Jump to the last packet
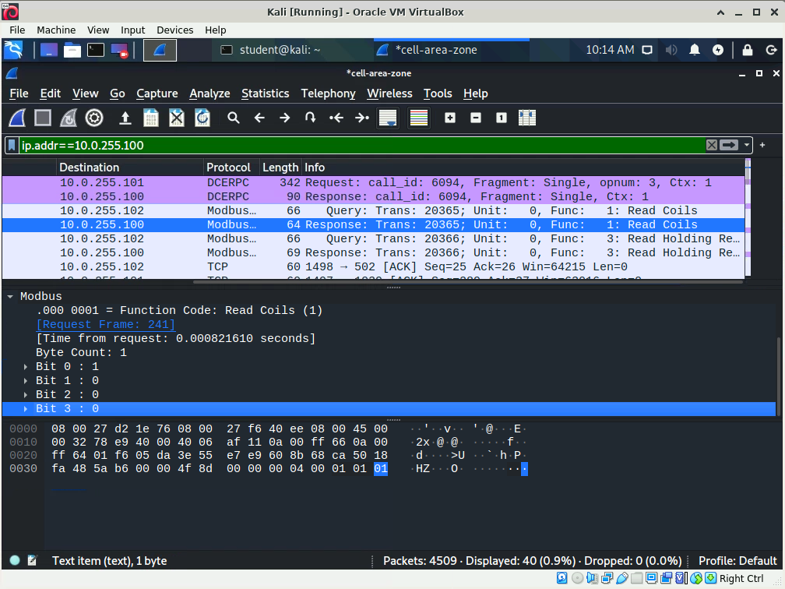This screenshot has height=589, width=785. [362, 118]
